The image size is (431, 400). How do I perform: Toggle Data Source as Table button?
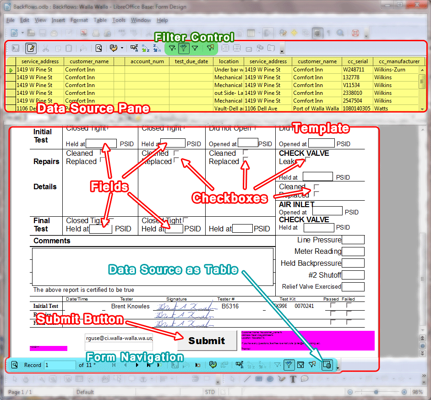click(327, 365)
